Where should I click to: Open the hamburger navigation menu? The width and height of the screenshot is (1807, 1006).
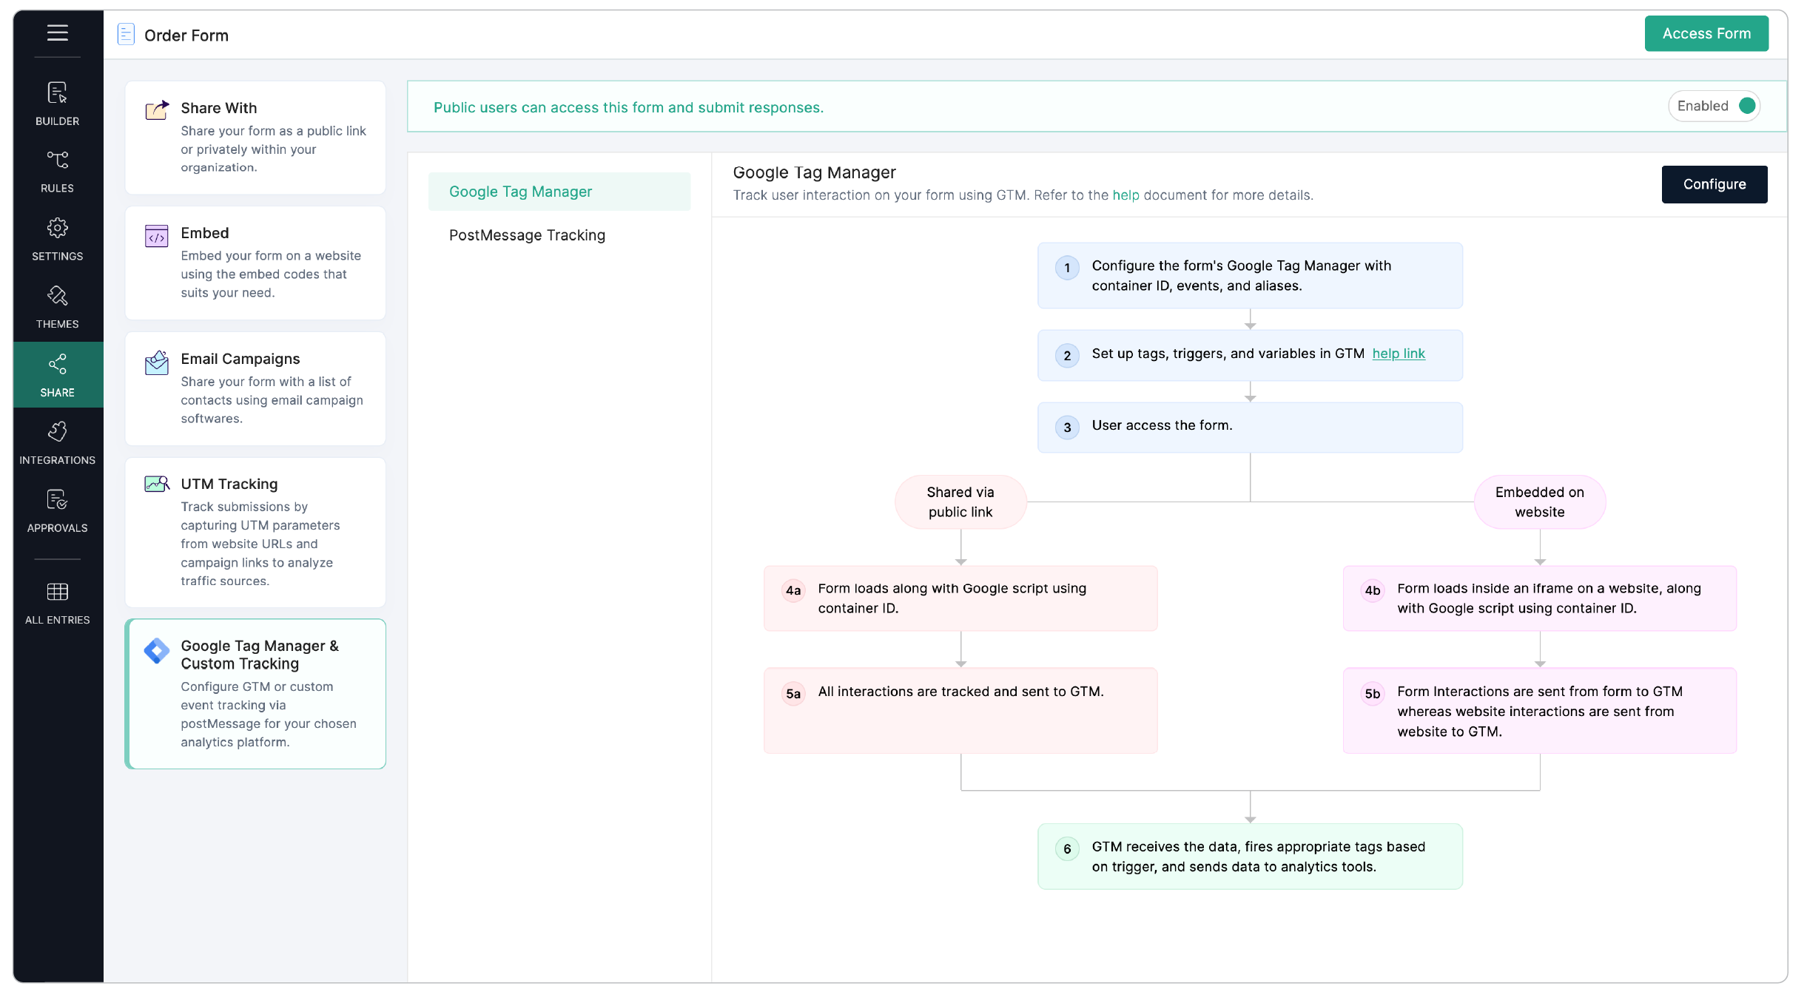click(x=58, y=33)
